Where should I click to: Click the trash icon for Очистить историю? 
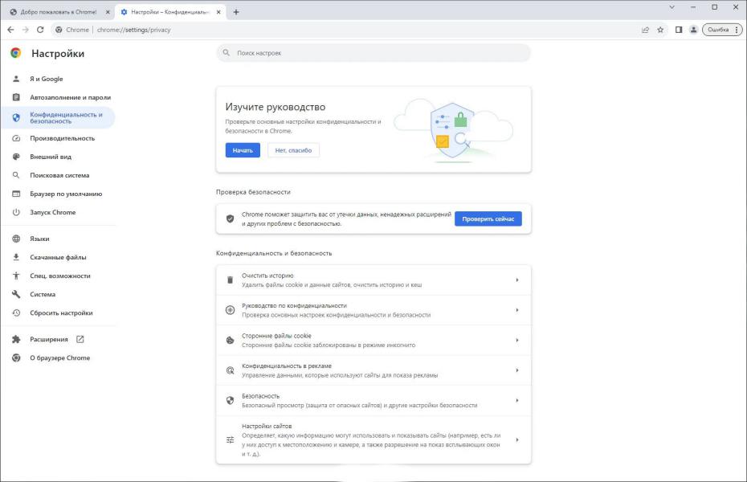click(230, 280)
